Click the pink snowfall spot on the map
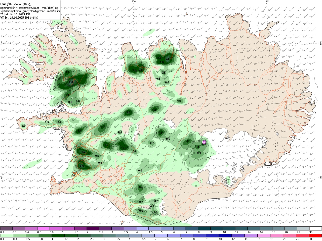Viewport: 322px width, 241px height. (x=204, y=142)
